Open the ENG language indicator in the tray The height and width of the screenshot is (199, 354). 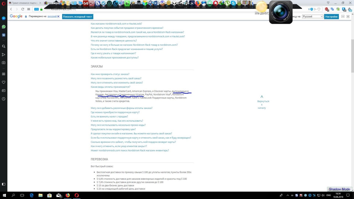[x=329, y=195]
